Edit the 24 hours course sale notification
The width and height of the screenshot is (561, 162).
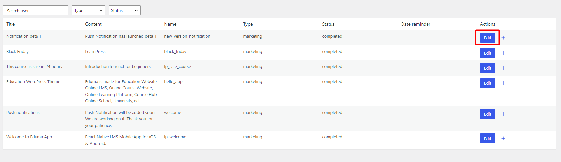[487, 68]
